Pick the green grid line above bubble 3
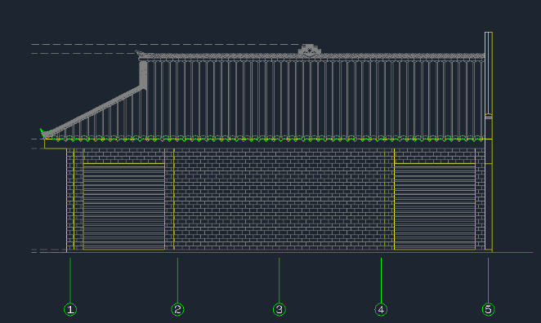This screenshot has width=541, height=323. coord(279,281)
